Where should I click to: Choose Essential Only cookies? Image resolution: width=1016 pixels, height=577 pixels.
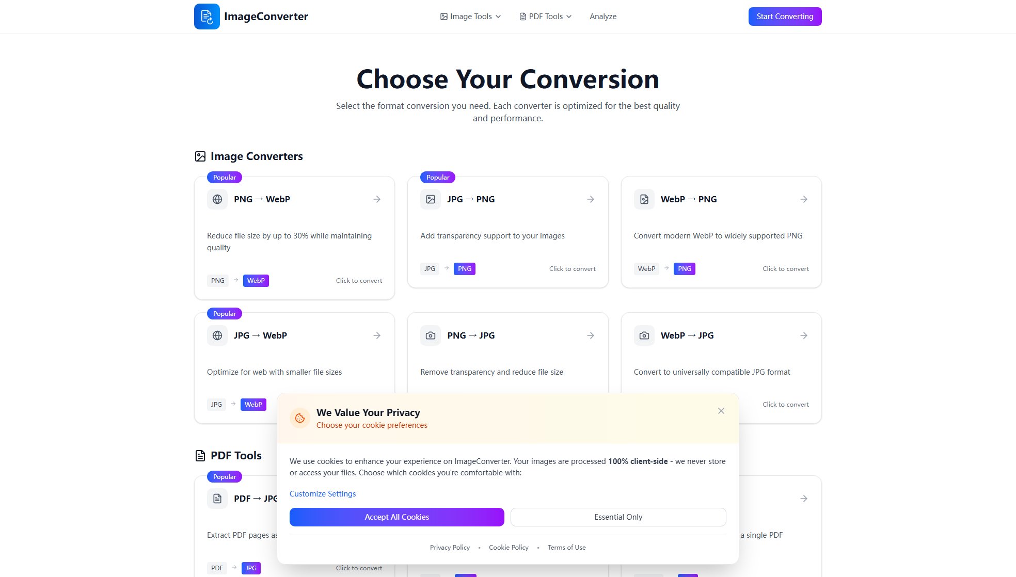click(618, 517)
